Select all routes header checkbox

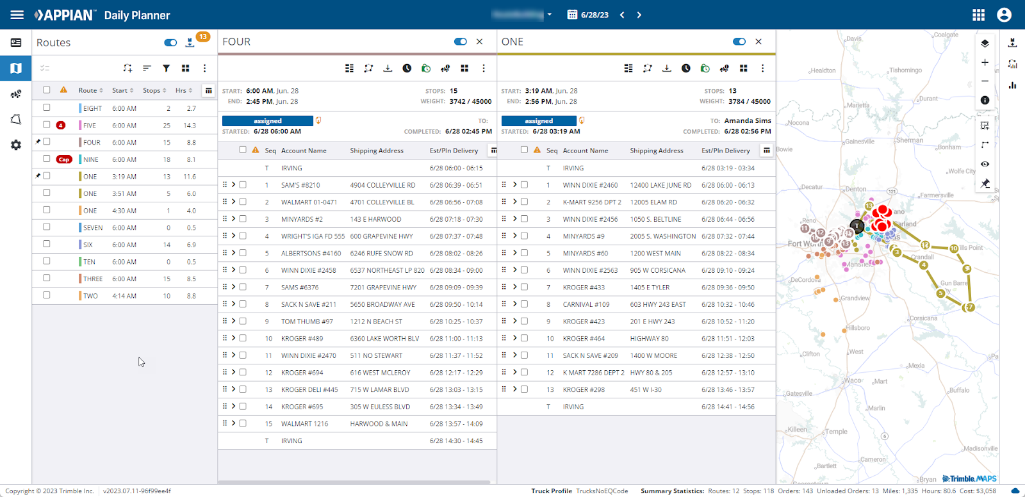tap(46, 90)
